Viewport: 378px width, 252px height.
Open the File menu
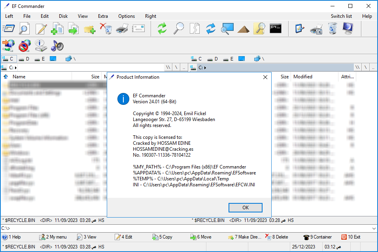(27, 16)
